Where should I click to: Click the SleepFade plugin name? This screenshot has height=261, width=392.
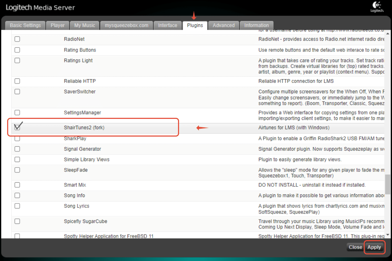(76, 170)
